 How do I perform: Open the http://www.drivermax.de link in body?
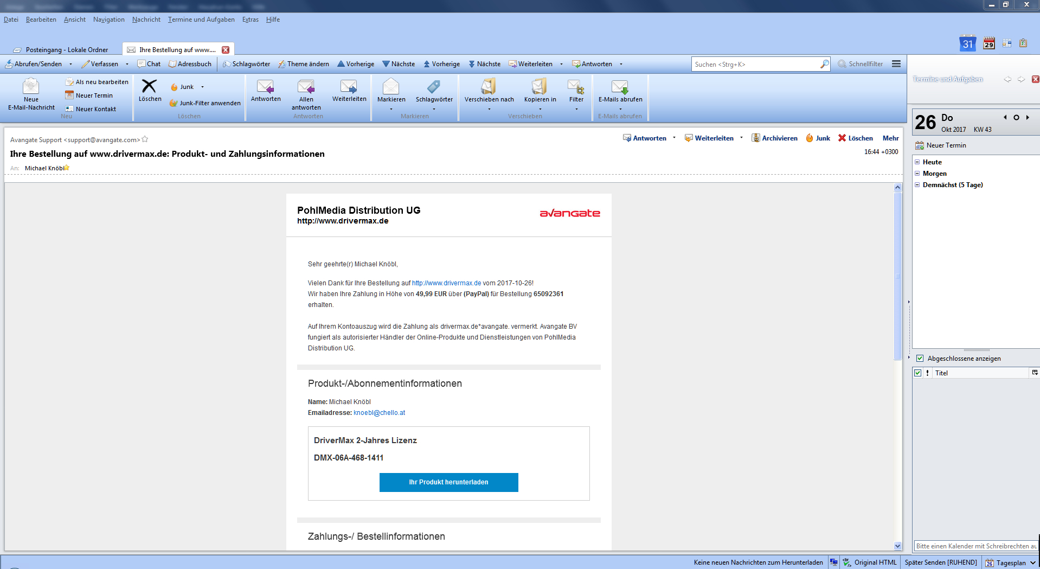446,283
